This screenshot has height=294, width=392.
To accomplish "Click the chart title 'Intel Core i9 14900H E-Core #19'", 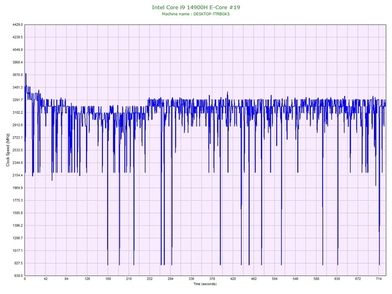I will point(196,7).
